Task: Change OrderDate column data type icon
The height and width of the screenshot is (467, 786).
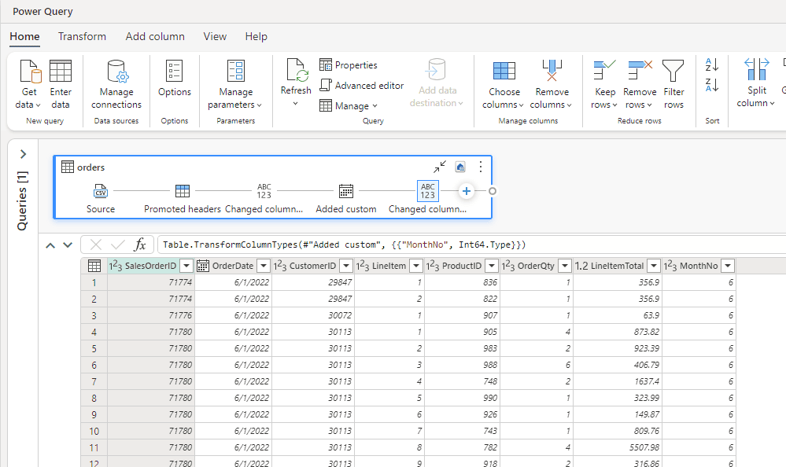Action: point(202,266)
